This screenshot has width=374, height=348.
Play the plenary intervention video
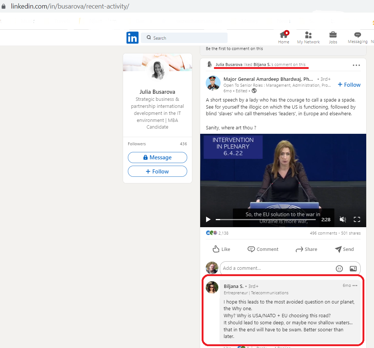(x=208, y=219)
